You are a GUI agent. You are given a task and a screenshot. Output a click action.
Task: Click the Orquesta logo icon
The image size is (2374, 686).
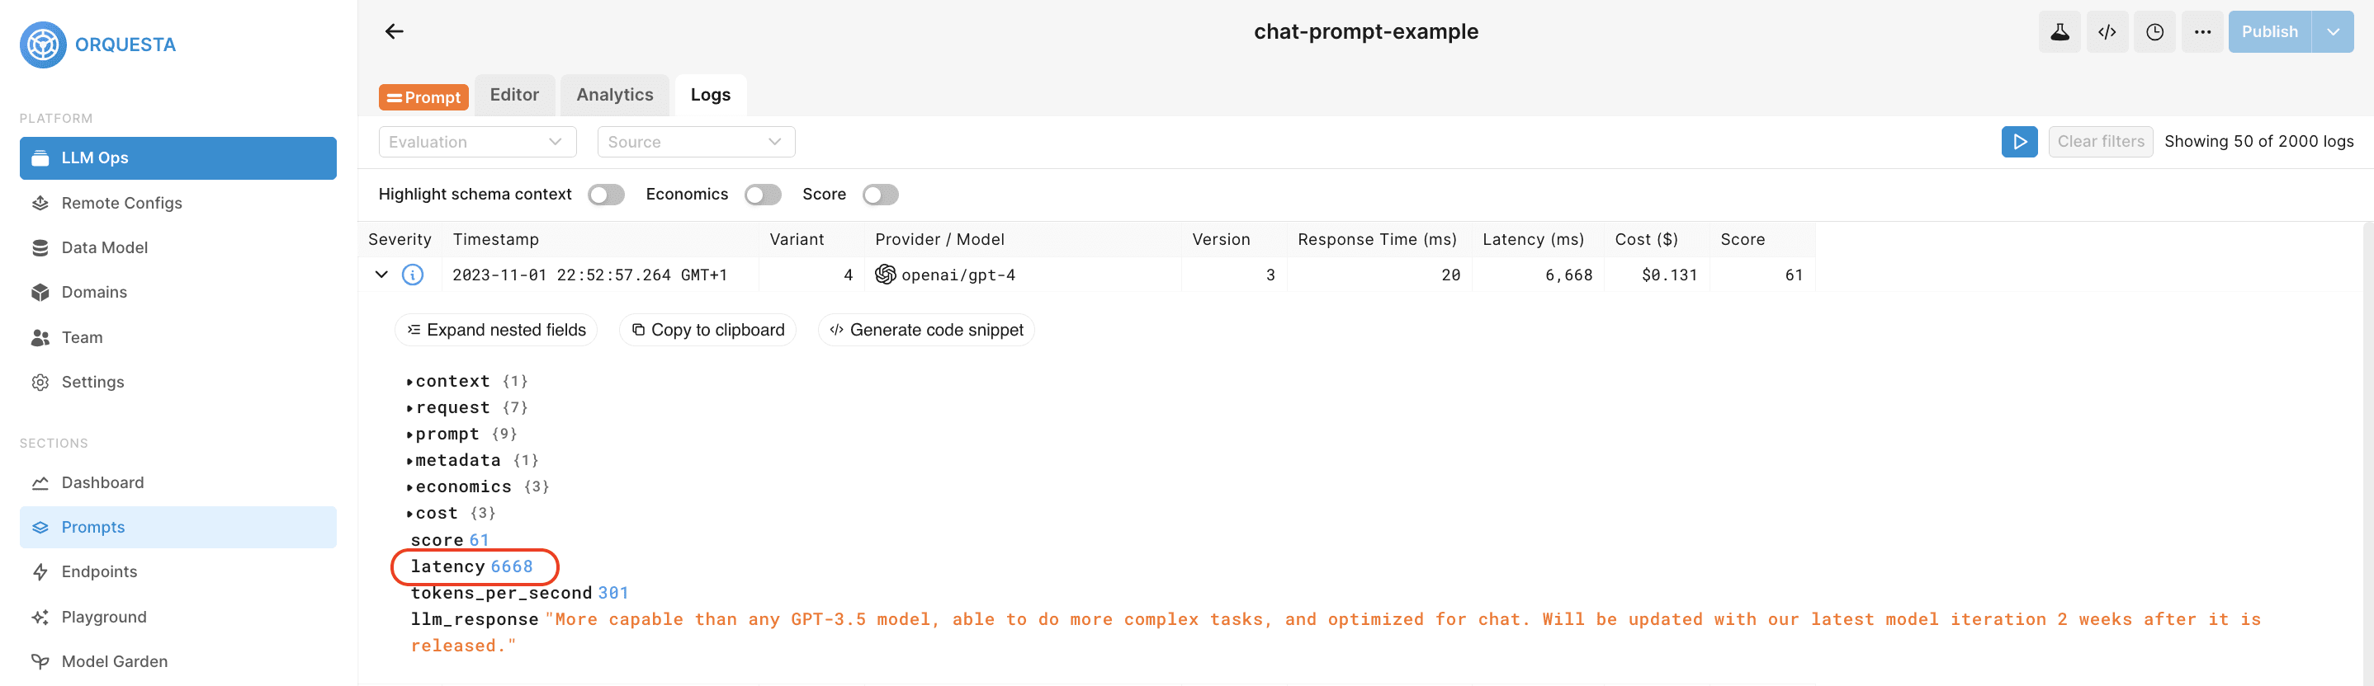tap(42, 45)
